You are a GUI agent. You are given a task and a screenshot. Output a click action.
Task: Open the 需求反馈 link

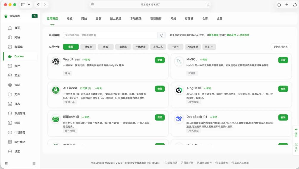pos(231,35)
